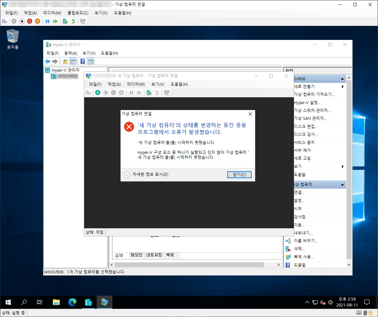This screenshot has width=378, height=317.
Task: Switch to the 메모리 tab
Action: pos(137,255)
